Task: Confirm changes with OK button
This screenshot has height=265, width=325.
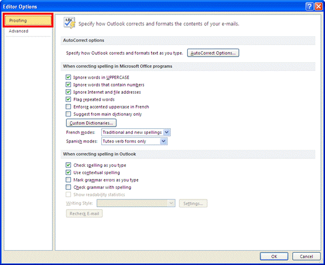Action: pyautogui.click(x=274, y=257)
